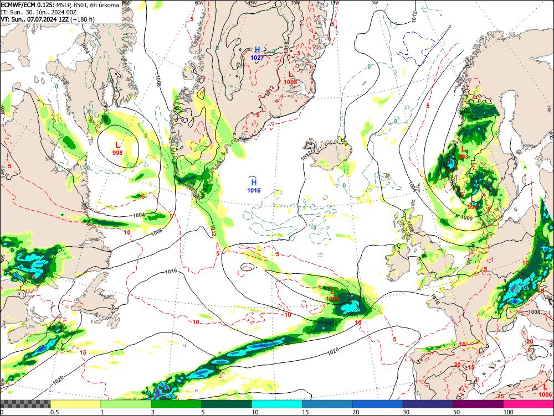This screenshot has height=416, width=554.
Task: Click the legend scale label '100'
Action: coord(508,412)
